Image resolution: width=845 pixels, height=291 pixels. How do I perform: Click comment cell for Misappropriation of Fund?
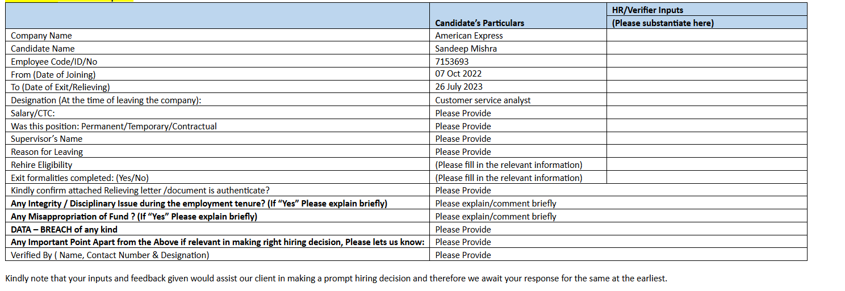pos(495,217)
